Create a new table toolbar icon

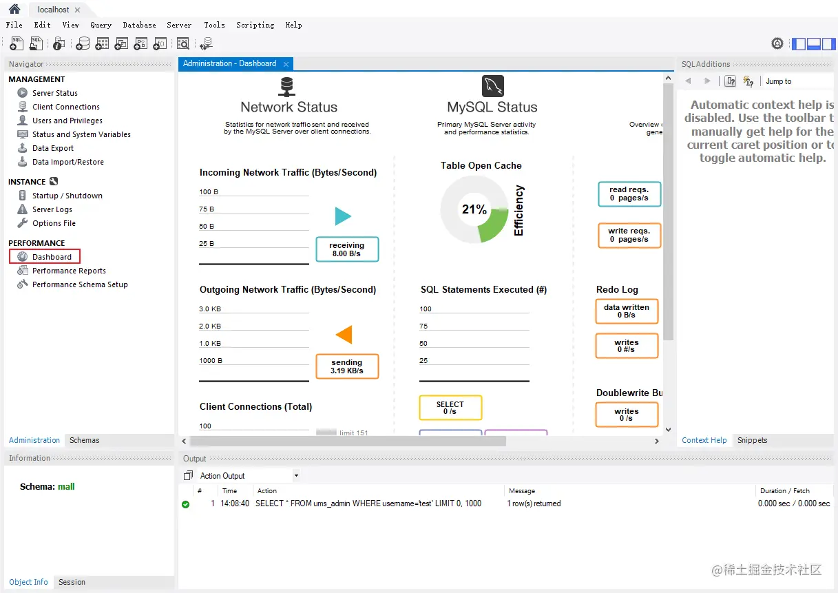pos(102,43)
